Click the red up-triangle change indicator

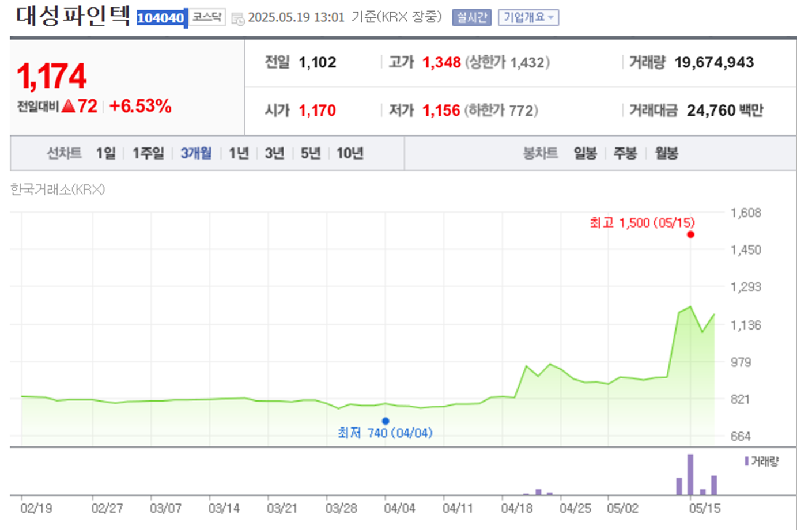69,105
